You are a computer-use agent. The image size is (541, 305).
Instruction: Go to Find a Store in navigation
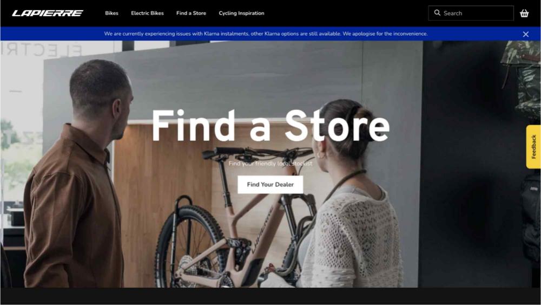coord(191,13)
